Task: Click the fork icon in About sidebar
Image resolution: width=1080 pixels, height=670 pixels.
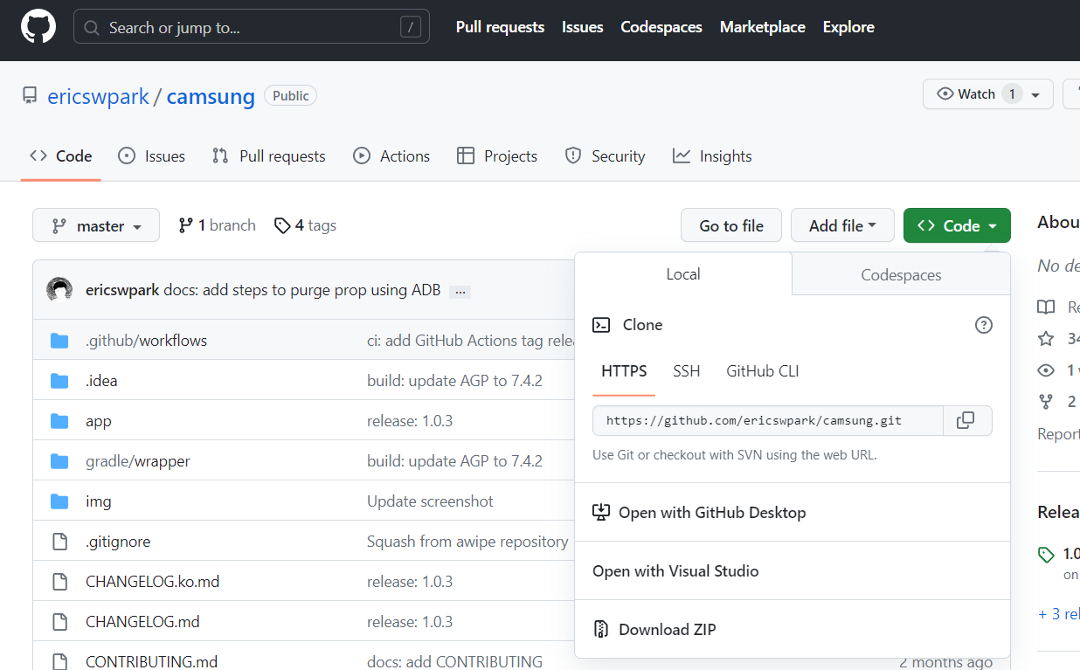Action: tap(1046, 402)
